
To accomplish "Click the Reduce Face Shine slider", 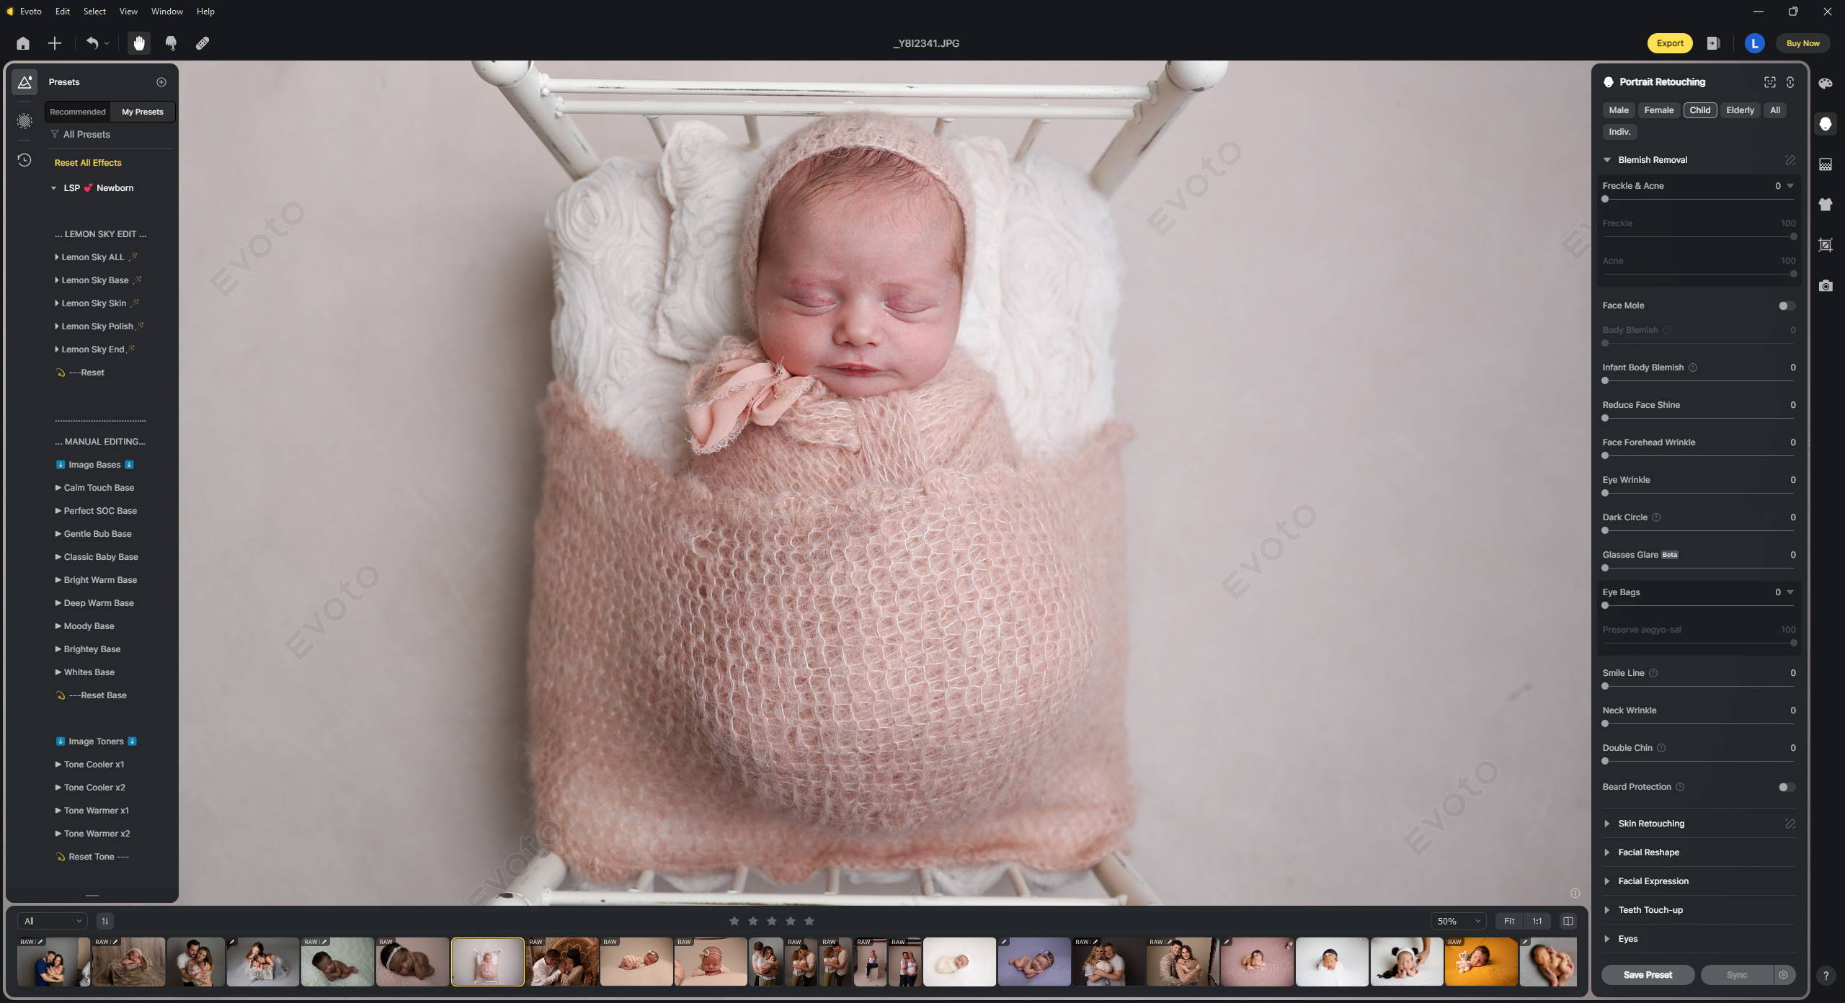I will pos(1698,418).
